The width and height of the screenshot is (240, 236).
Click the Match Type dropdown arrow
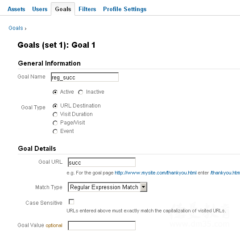click(x=143, y=187)
